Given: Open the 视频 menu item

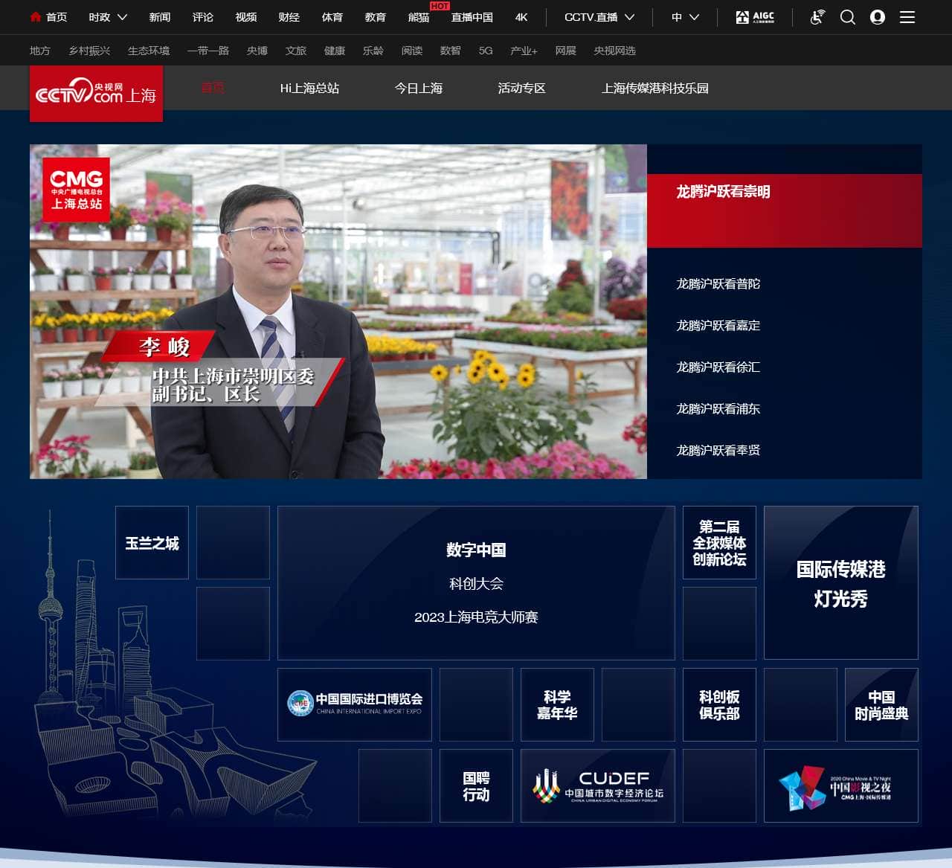Looking at the screenshot, I should pyautogui.click(x=246, y=17).
